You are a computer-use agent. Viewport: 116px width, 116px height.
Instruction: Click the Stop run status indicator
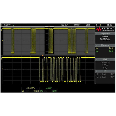point(88,25)
